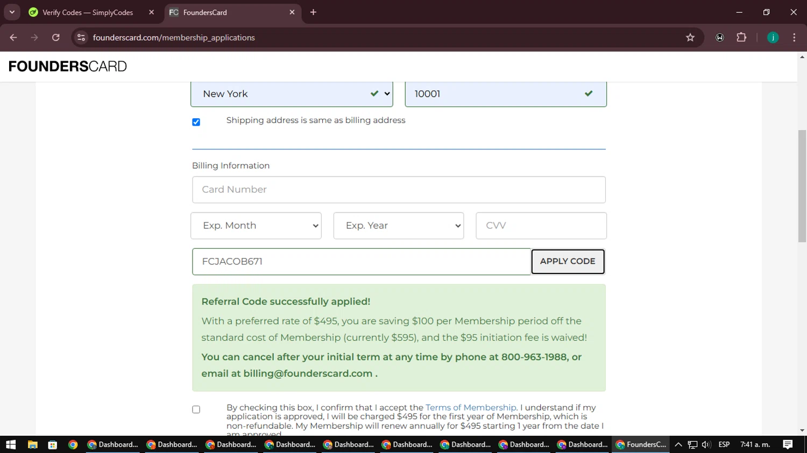Screen dimensions: 807x453
Task: Reload the current page
Action: point(55,38)
